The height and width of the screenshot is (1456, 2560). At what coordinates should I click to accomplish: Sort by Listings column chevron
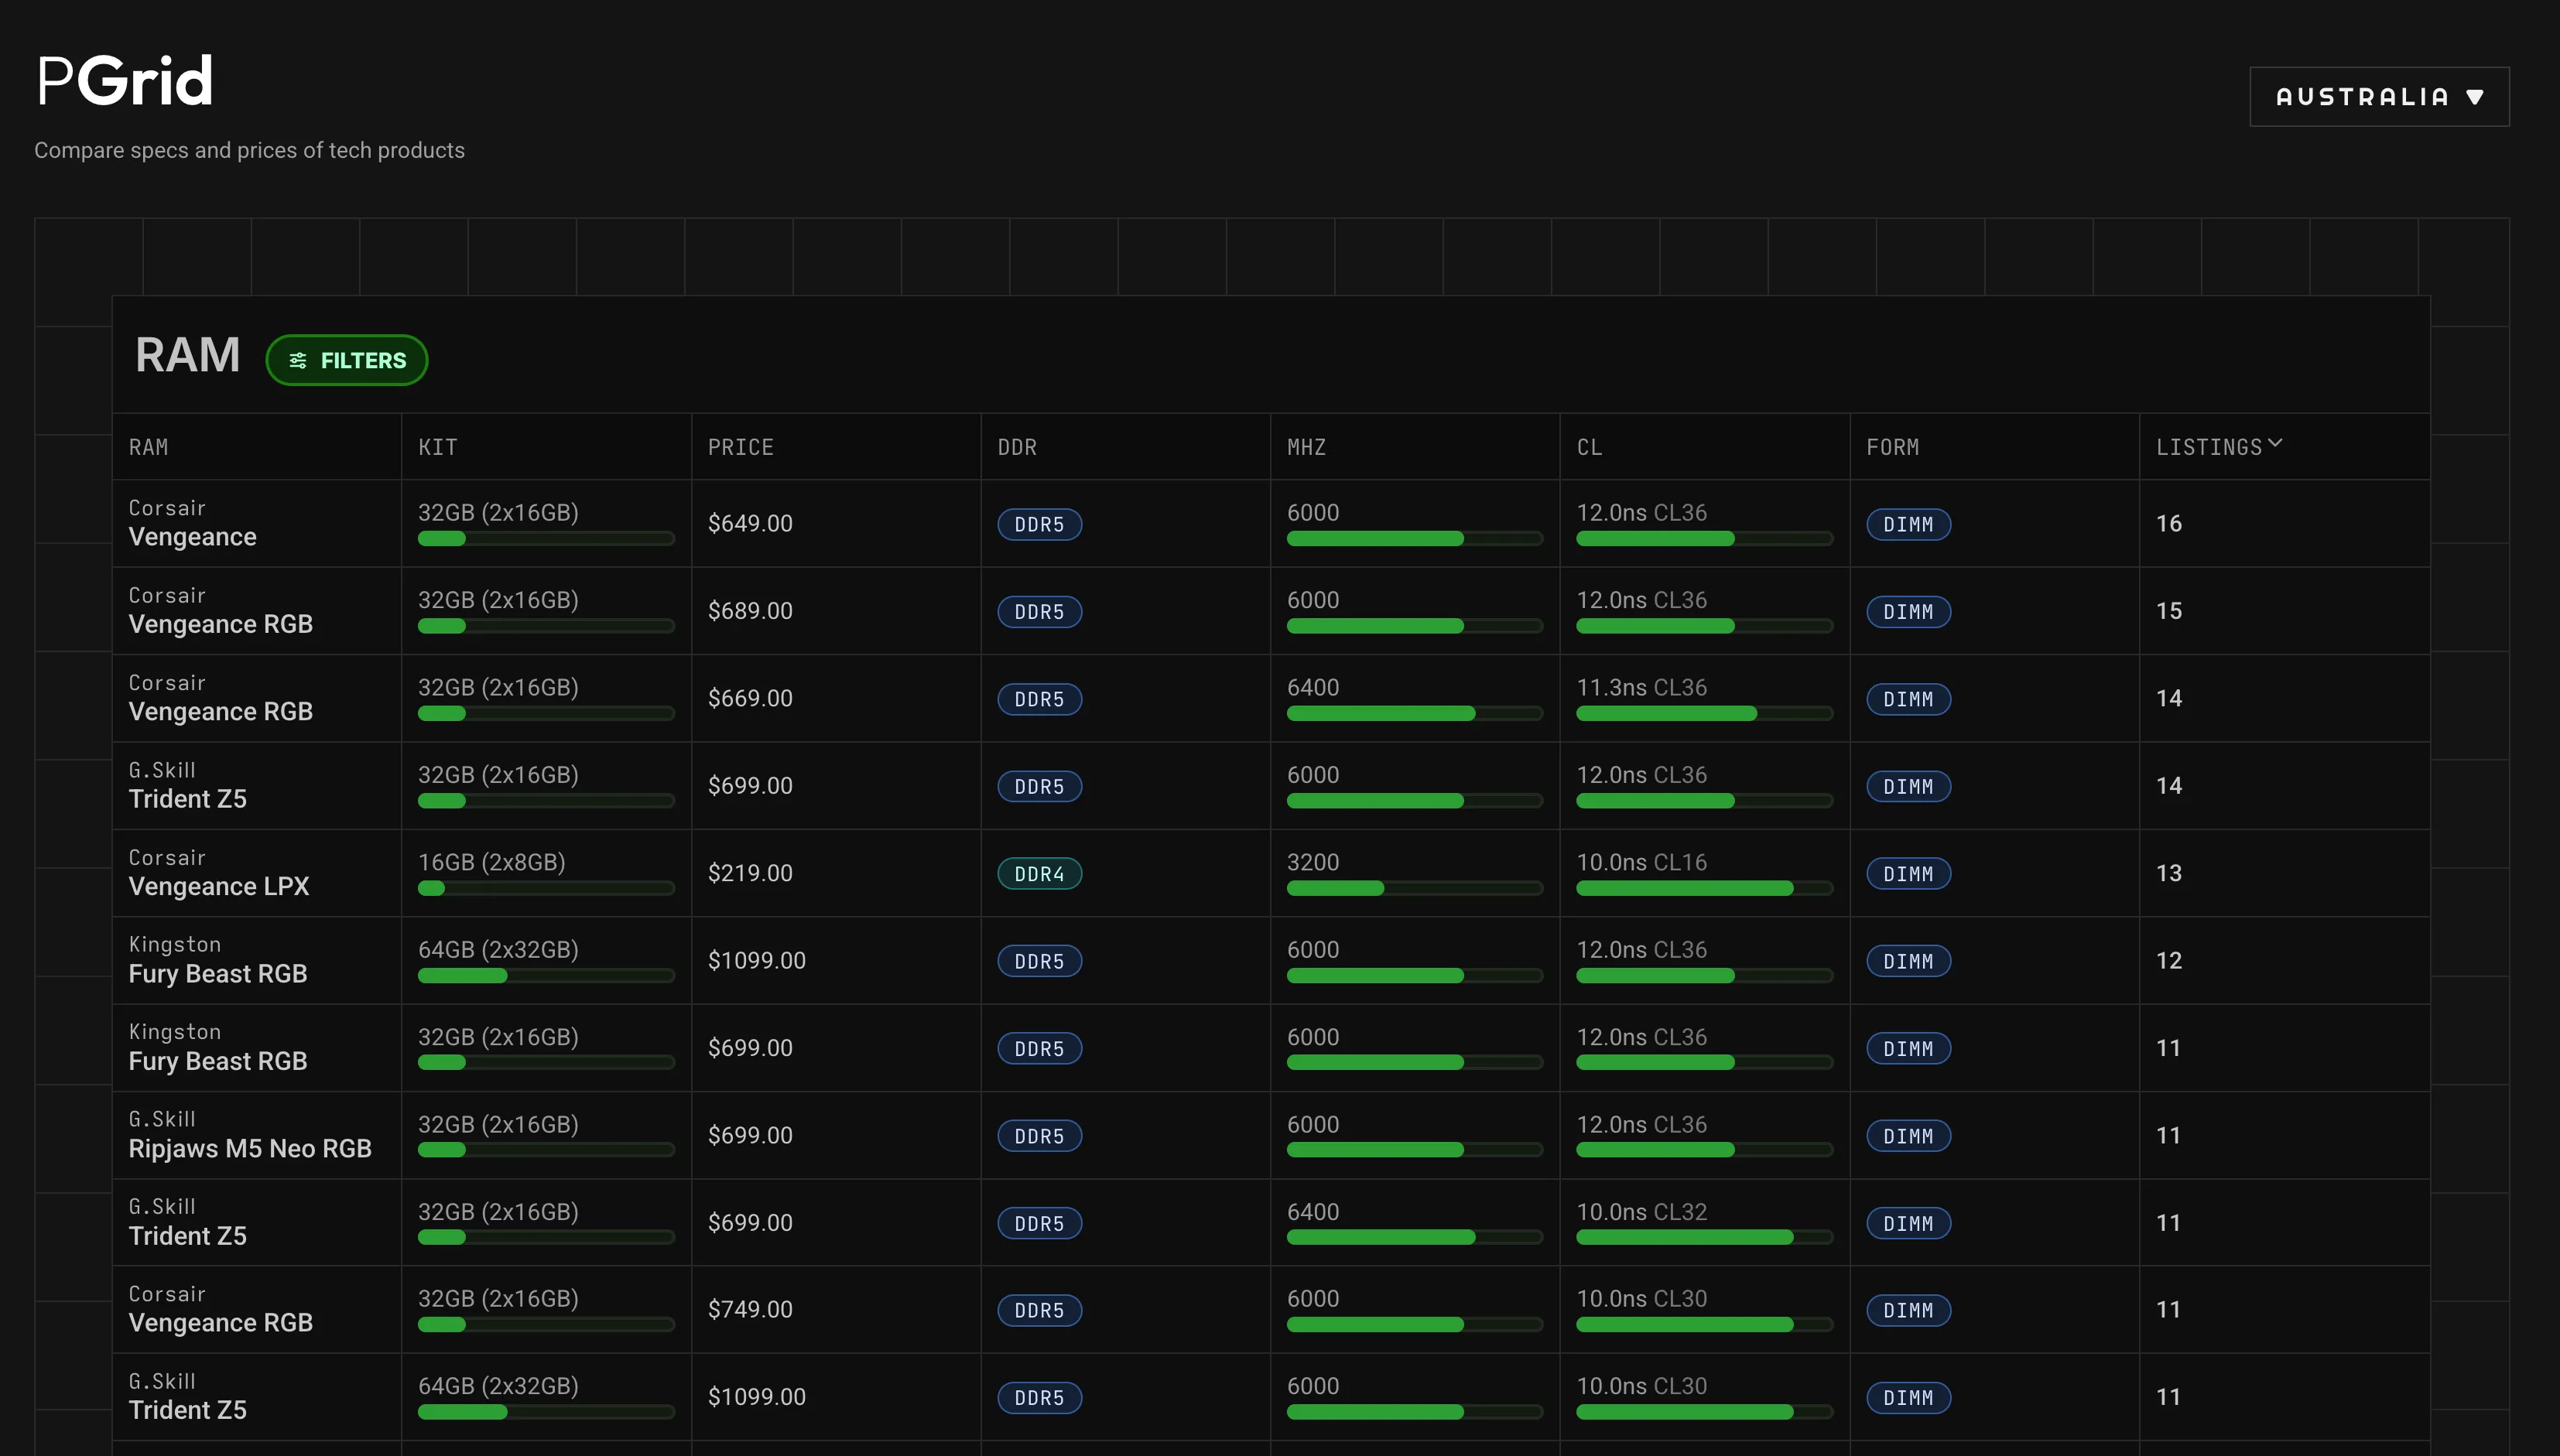click(x=2275, y=443)
